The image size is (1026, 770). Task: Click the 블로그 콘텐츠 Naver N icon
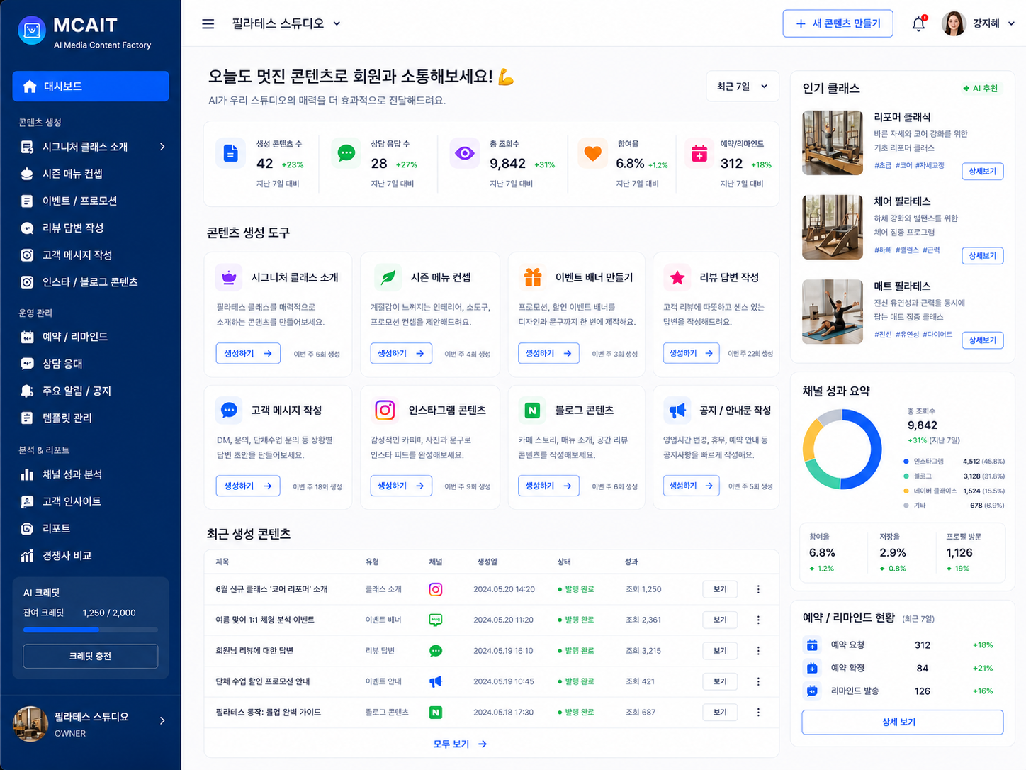[532, 410]
